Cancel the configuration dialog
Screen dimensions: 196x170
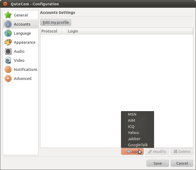182,163
